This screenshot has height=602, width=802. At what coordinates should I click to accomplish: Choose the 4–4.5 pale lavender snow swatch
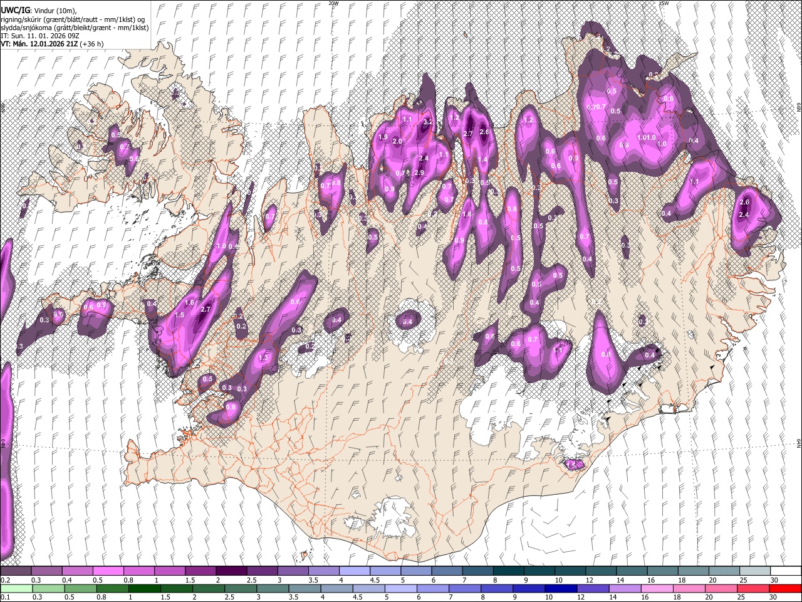pos(353,571)
